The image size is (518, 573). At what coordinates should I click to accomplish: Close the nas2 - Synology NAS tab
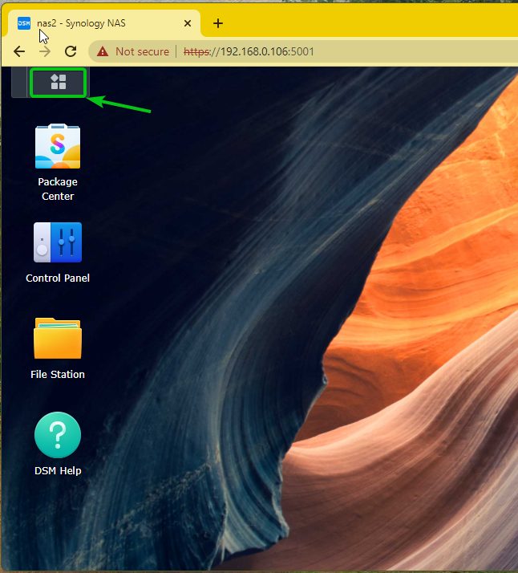(x=188, y=23)
